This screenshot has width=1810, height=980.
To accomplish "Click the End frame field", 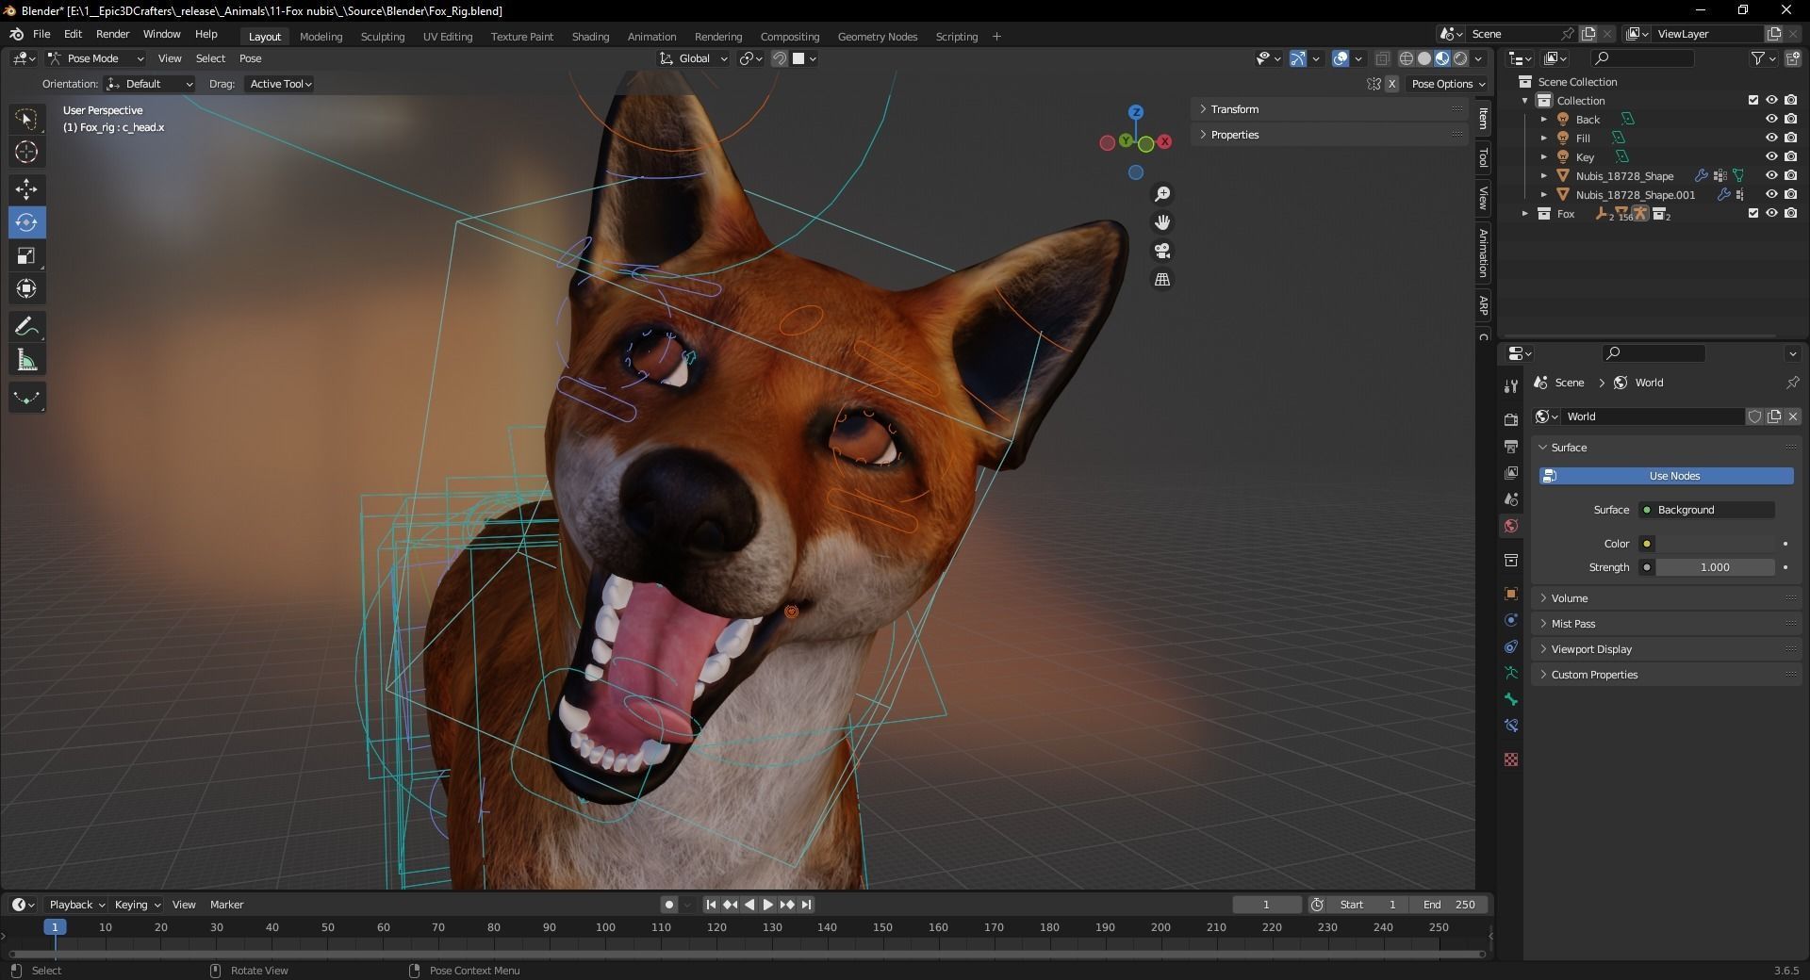I will pyautogui.click(x=1449, y=905).
